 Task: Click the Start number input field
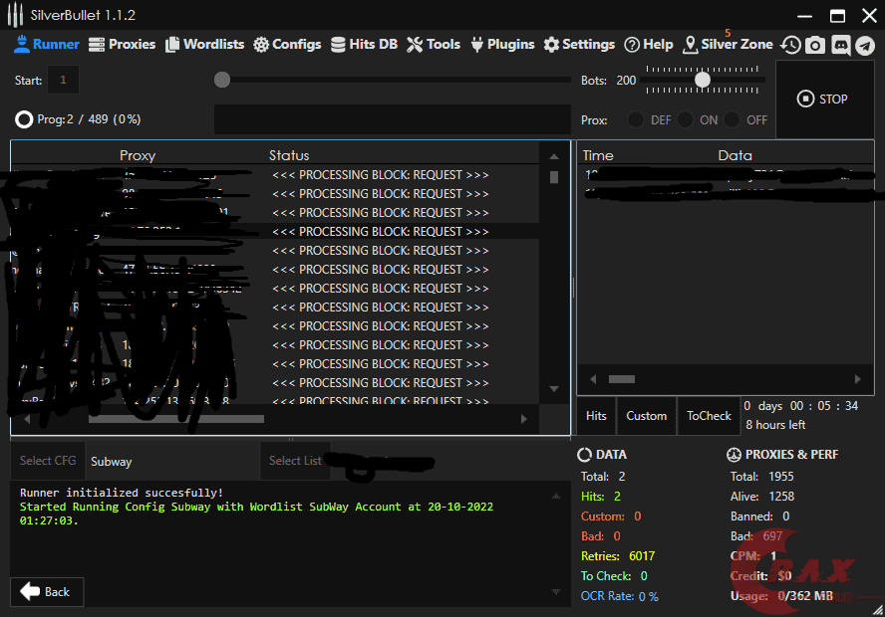[x=64, y=80]
